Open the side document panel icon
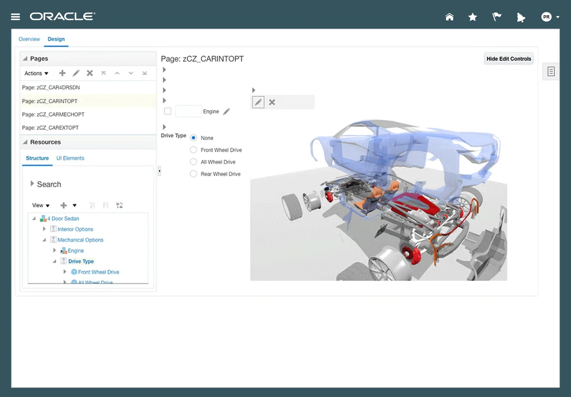The image size is (571, 397). [551, 72]
